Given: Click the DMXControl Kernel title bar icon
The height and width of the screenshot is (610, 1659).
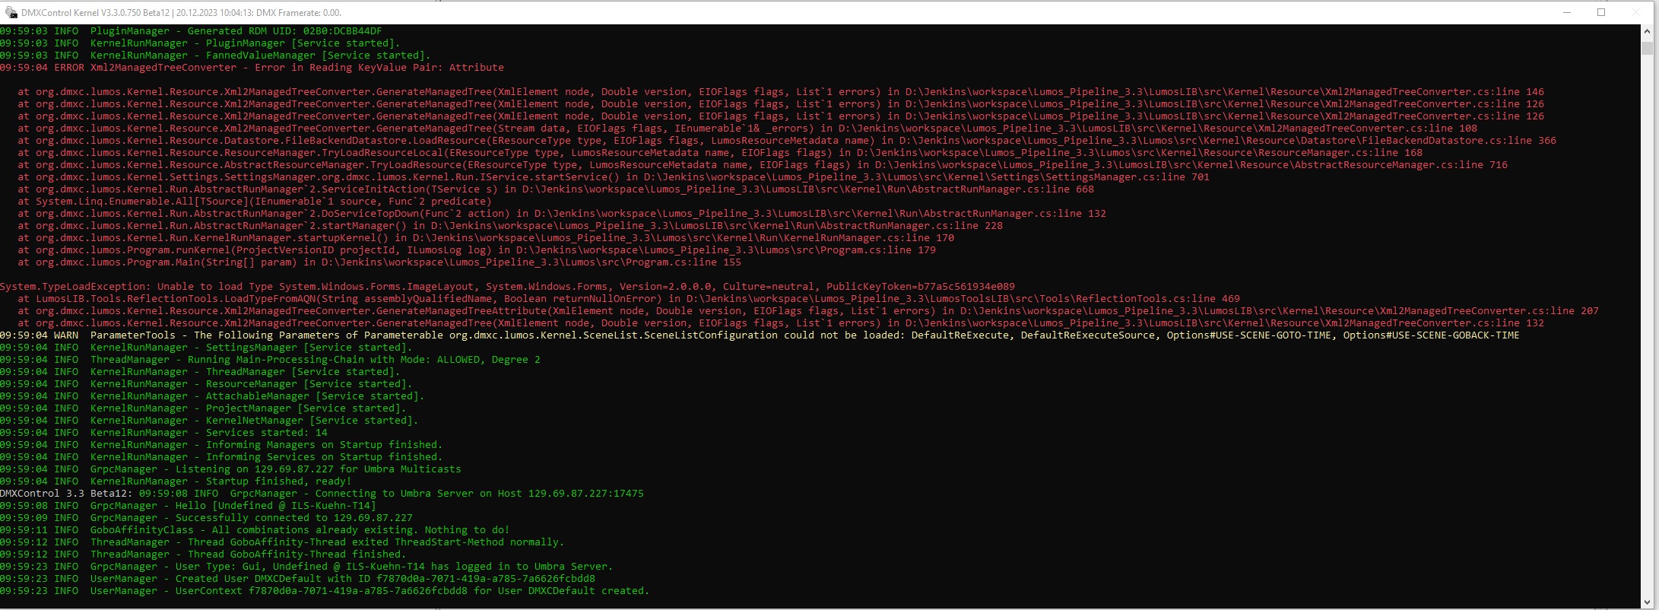Looking at the screenshot, I should tap(11, 13).
